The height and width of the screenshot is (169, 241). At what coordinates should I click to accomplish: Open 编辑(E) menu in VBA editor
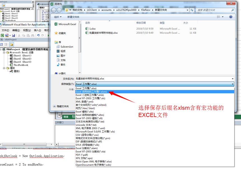16,30
